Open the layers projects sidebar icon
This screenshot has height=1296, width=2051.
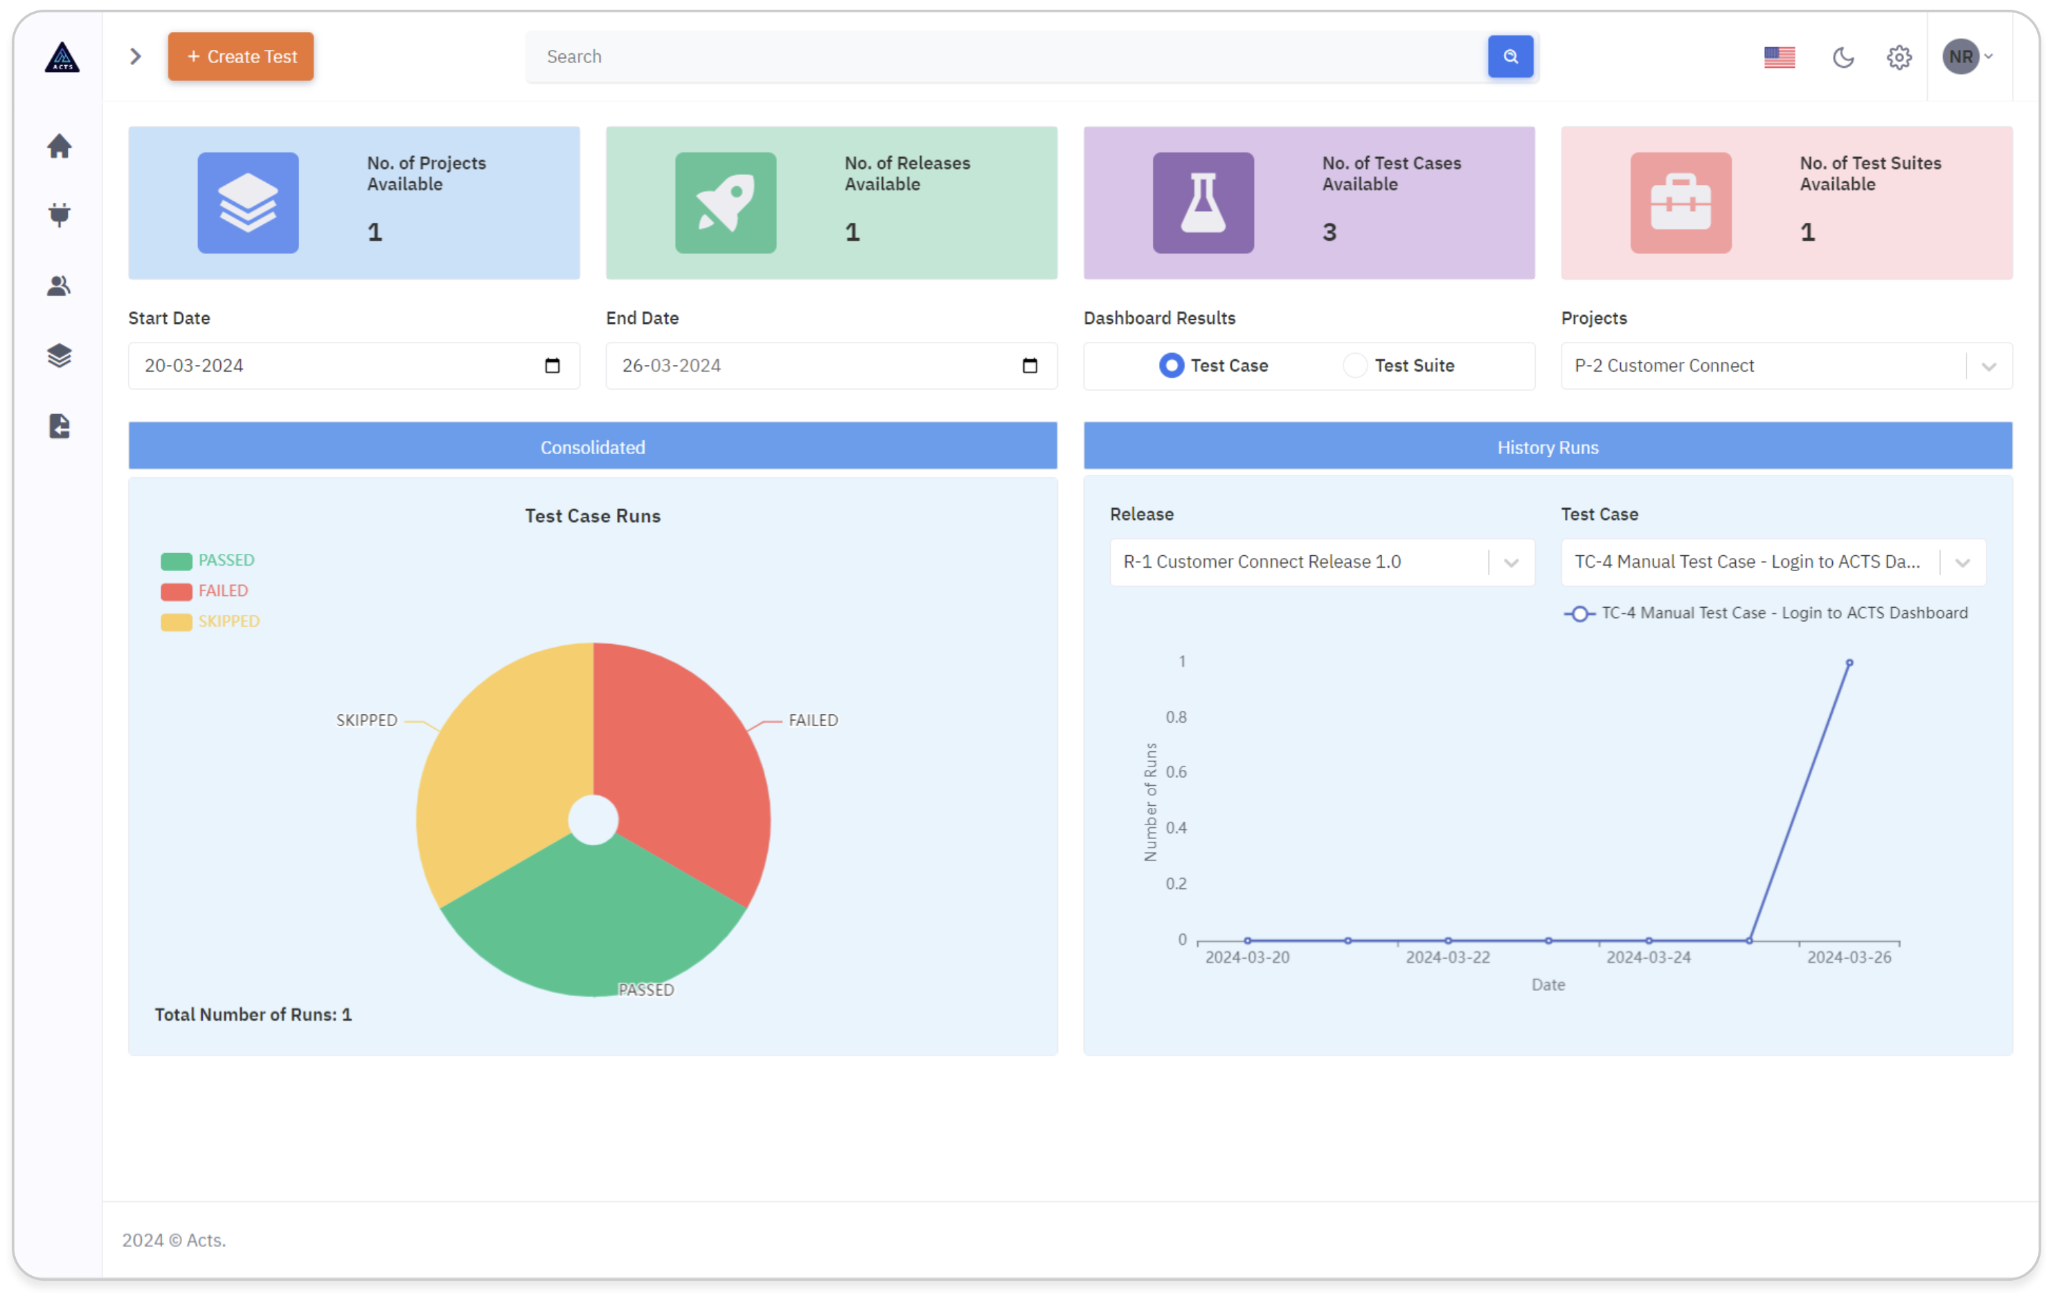tap(59, 355)
